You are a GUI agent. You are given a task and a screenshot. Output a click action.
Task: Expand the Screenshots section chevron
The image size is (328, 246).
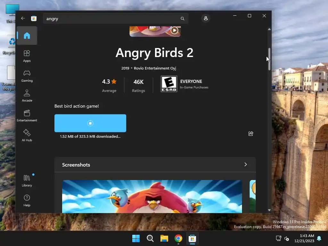246,165
